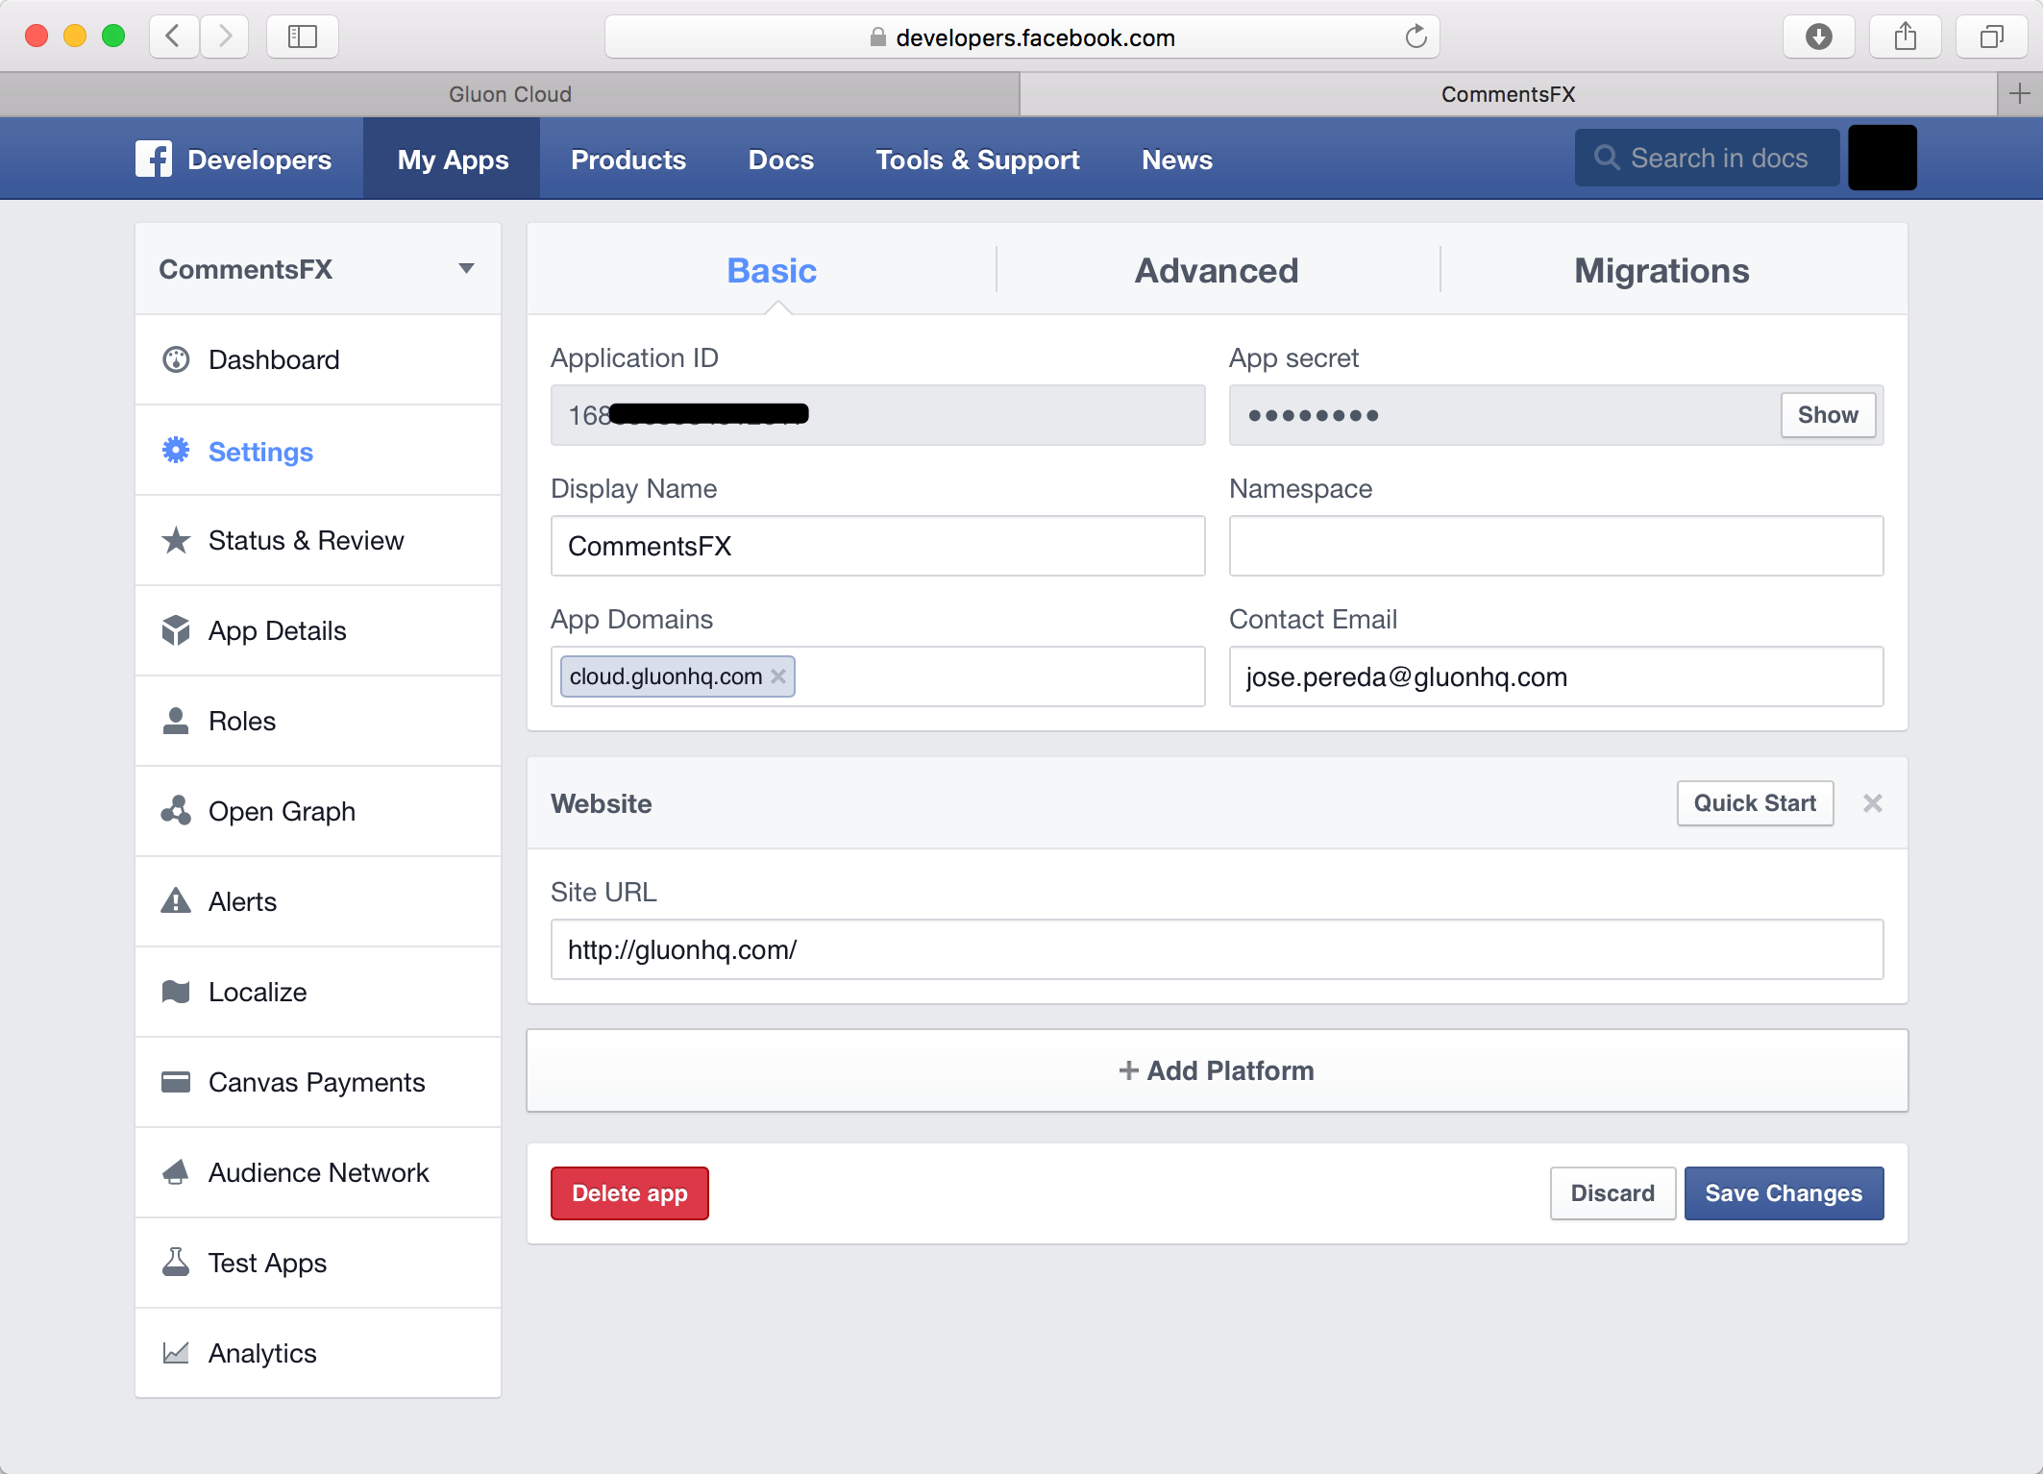This screenshot has width=2043, height=1474.
Task: Remove the Website platform with the X
Action: pyautogui.click(x=1872, y=803)
